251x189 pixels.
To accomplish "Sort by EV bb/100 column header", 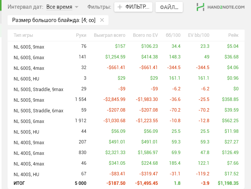I will pos(199,35).
